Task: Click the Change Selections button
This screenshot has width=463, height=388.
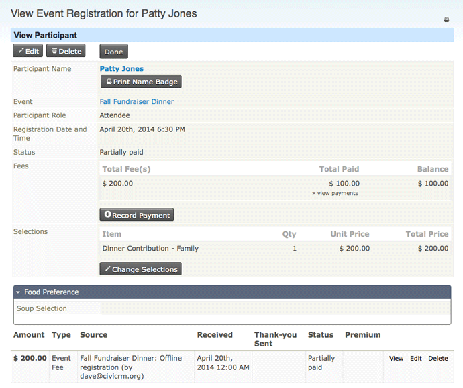Action: click(x=140, y=269)
